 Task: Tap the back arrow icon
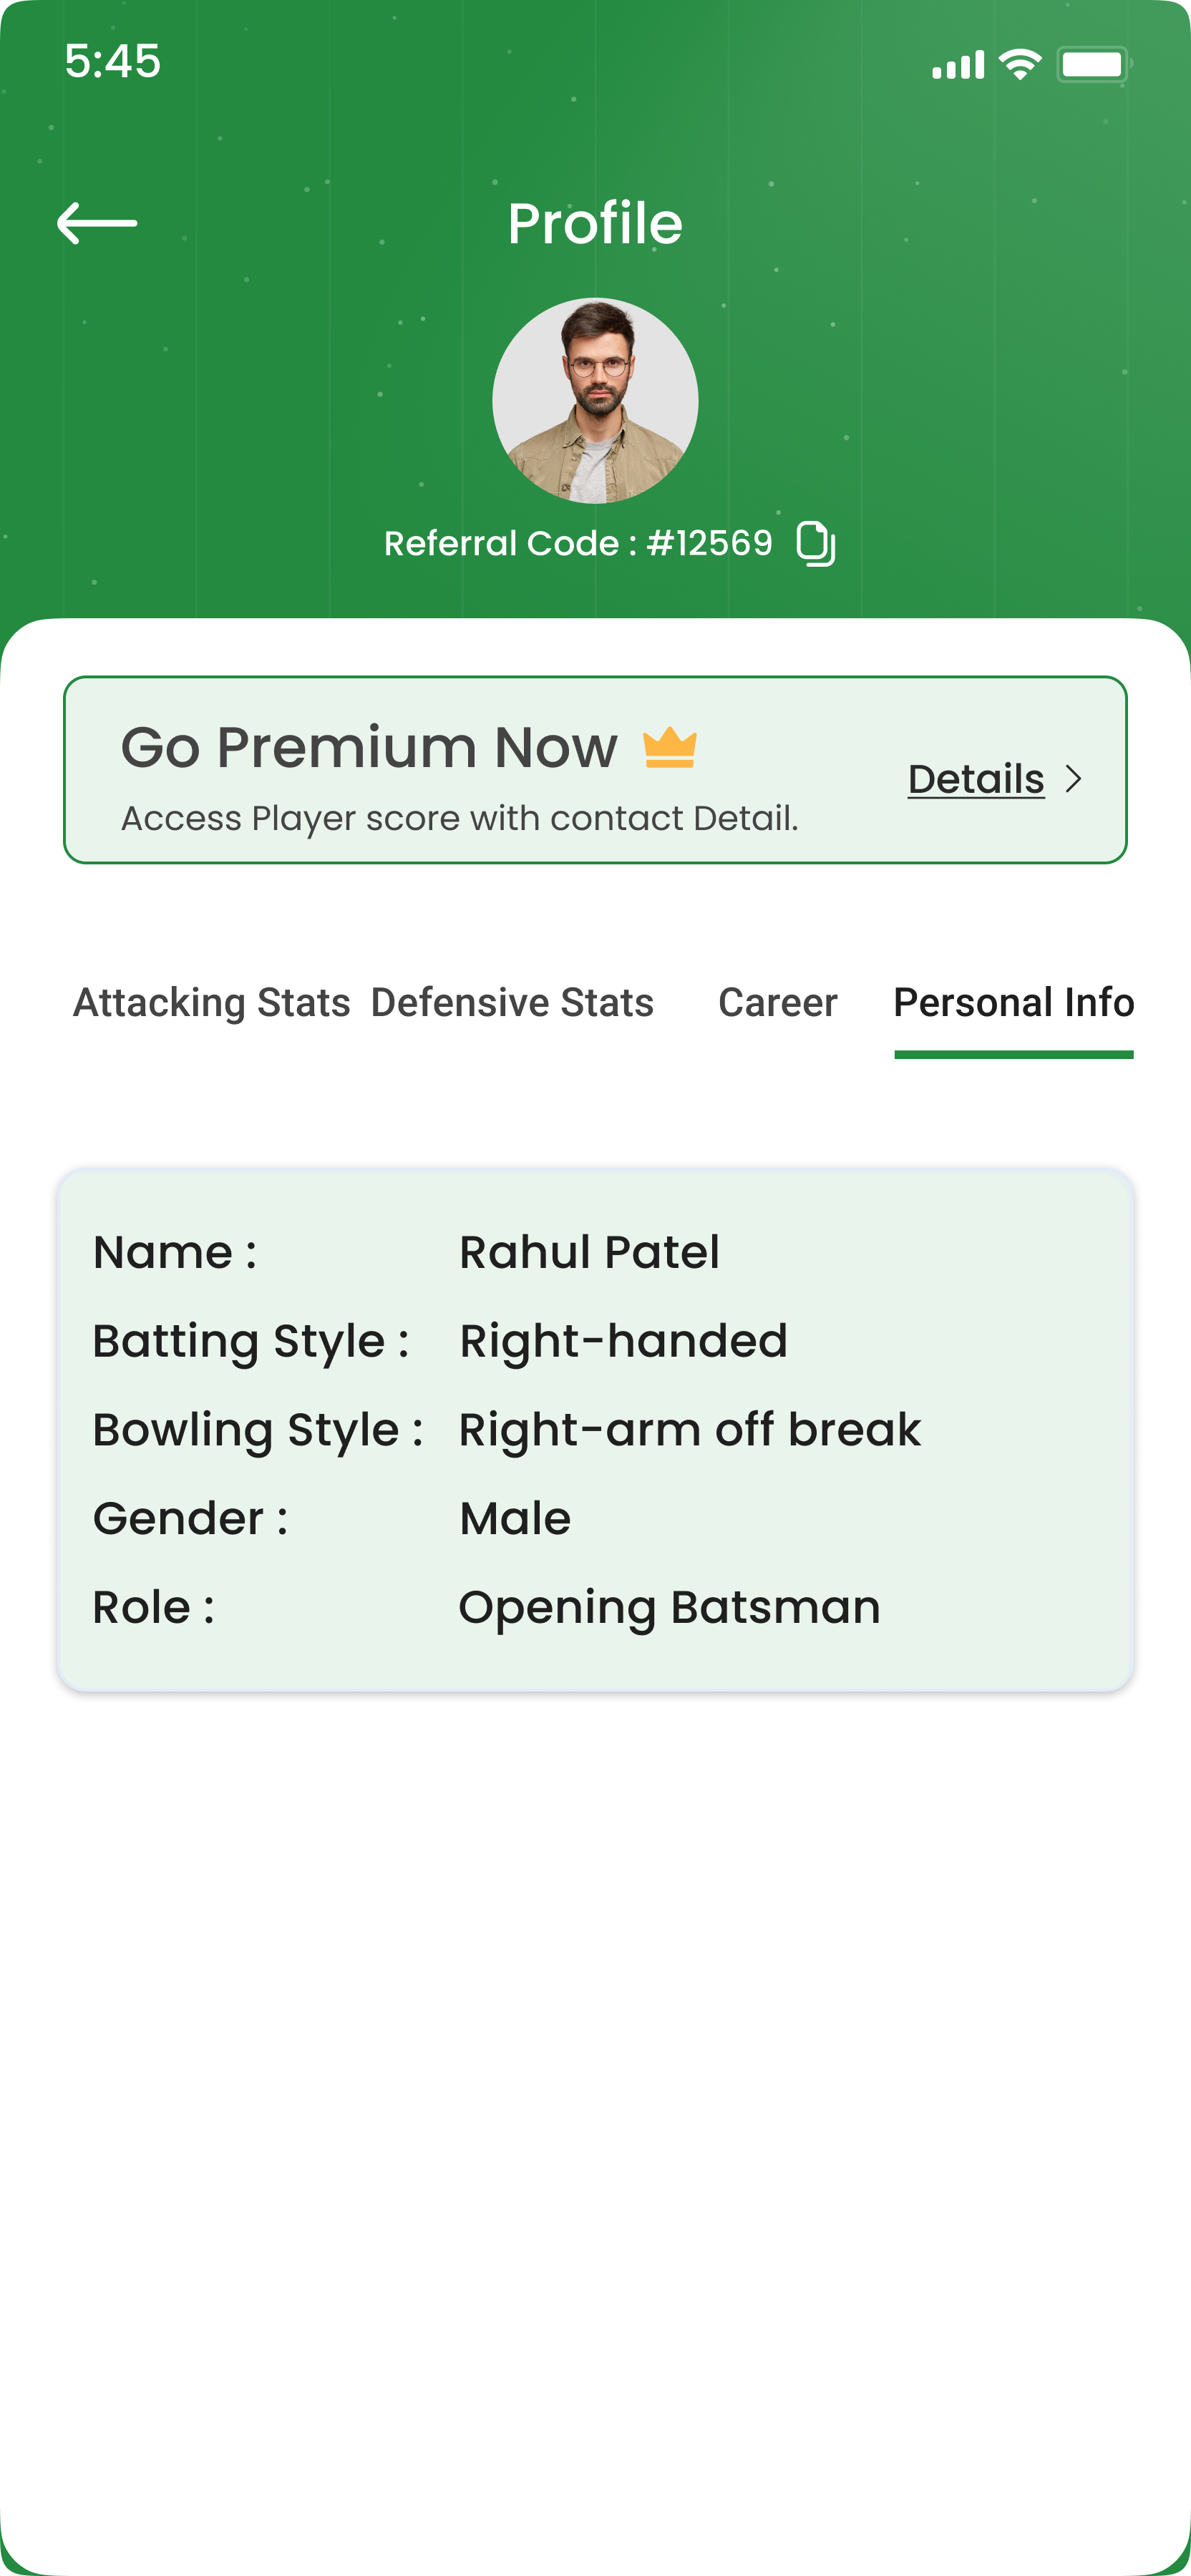(97, 223)
